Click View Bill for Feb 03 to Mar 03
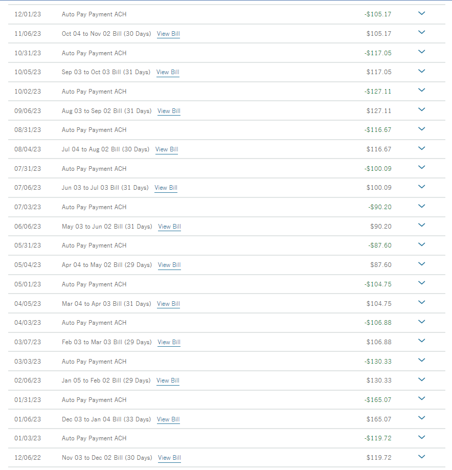The width and height of the screenshot is (452, 470). click(x=169, y=342)
